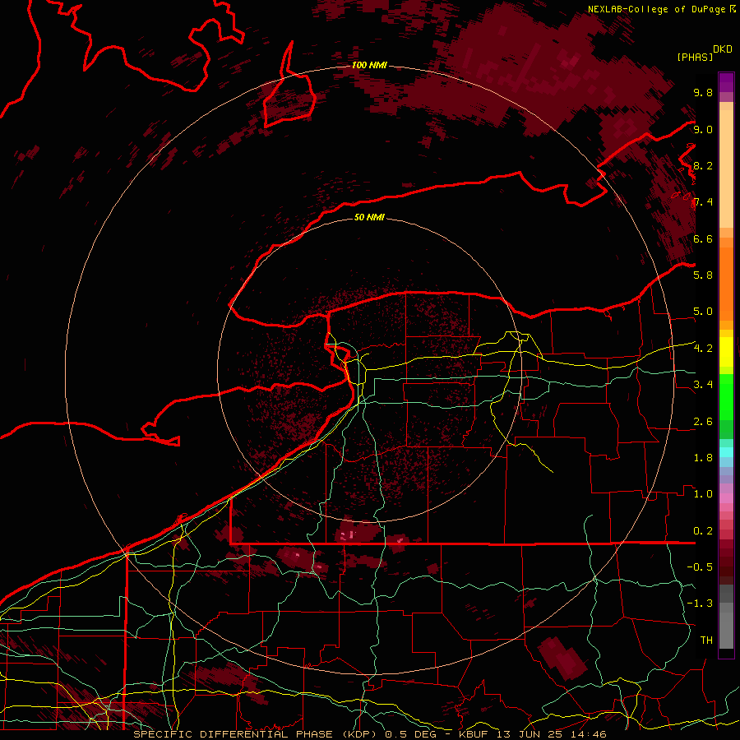Click the 6.6 legend value
This screenshot has height=740, width=740.
pyautogui.click(x=703, y=238)
